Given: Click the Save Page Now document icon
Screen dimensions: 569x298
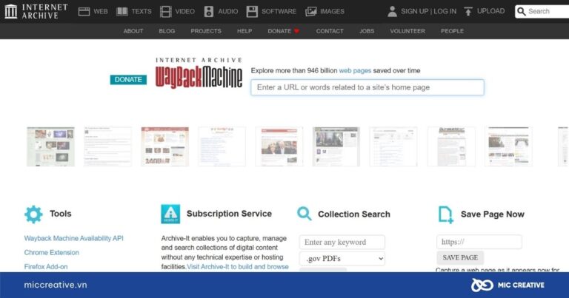Looking at the screenshot, I should point(445,214).
